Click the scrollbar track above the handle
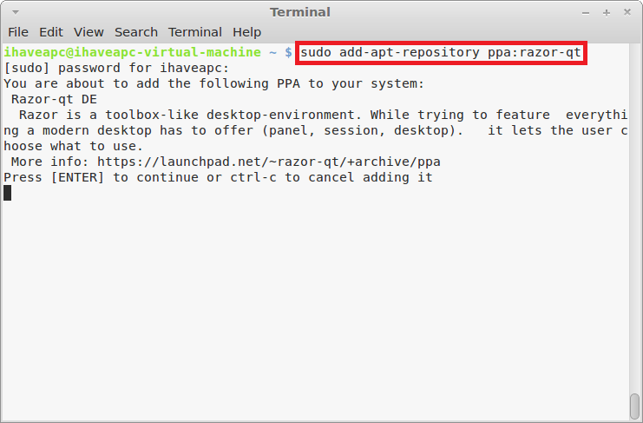This screenshot has height=423, width=643. 635,218
